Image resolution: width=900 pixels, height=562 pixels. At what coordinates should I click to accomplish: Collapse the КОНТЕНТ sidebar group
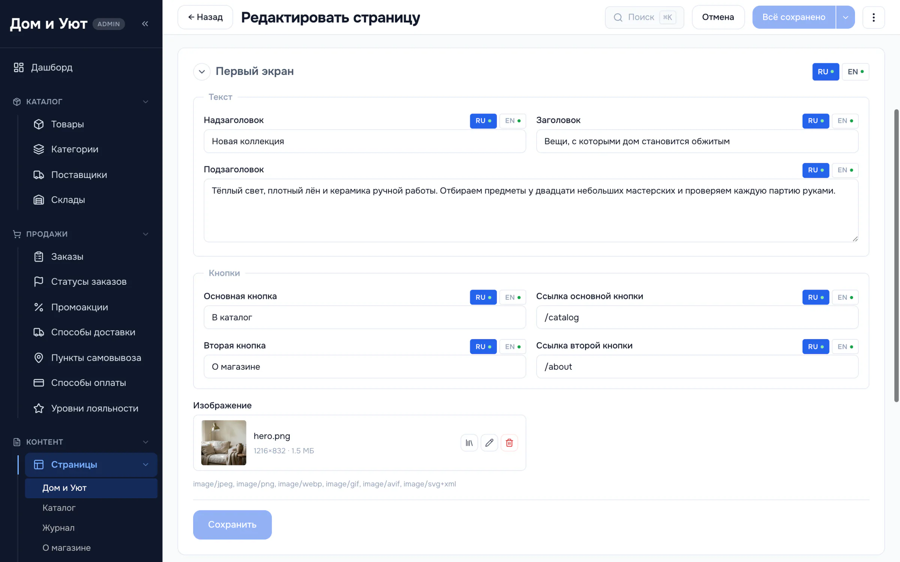145,442
